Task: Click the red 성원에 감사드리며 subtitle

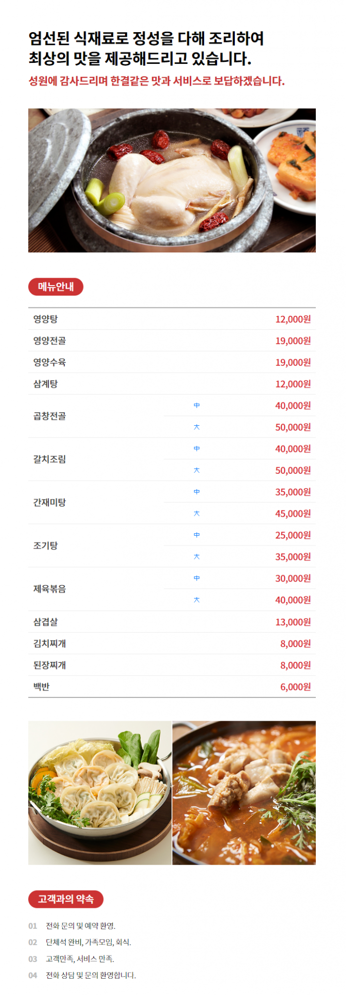Action: 157,81
